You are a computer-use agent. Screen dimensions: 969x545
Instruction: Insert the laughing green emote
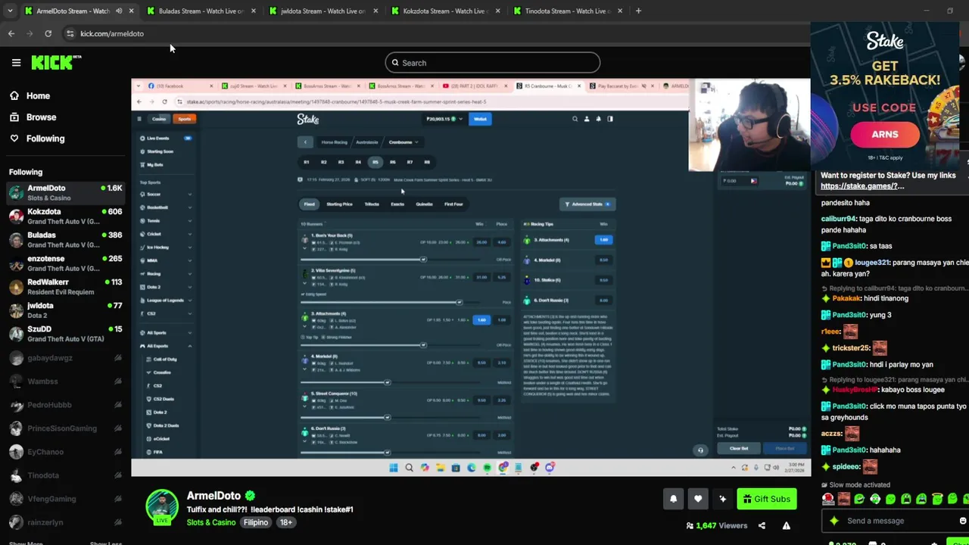point(859,499)
